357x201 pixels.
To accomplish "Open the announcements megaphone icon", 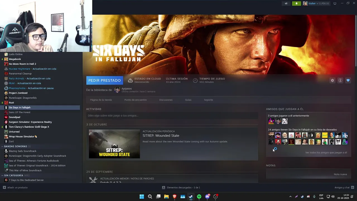I will [x=286, y=4].
